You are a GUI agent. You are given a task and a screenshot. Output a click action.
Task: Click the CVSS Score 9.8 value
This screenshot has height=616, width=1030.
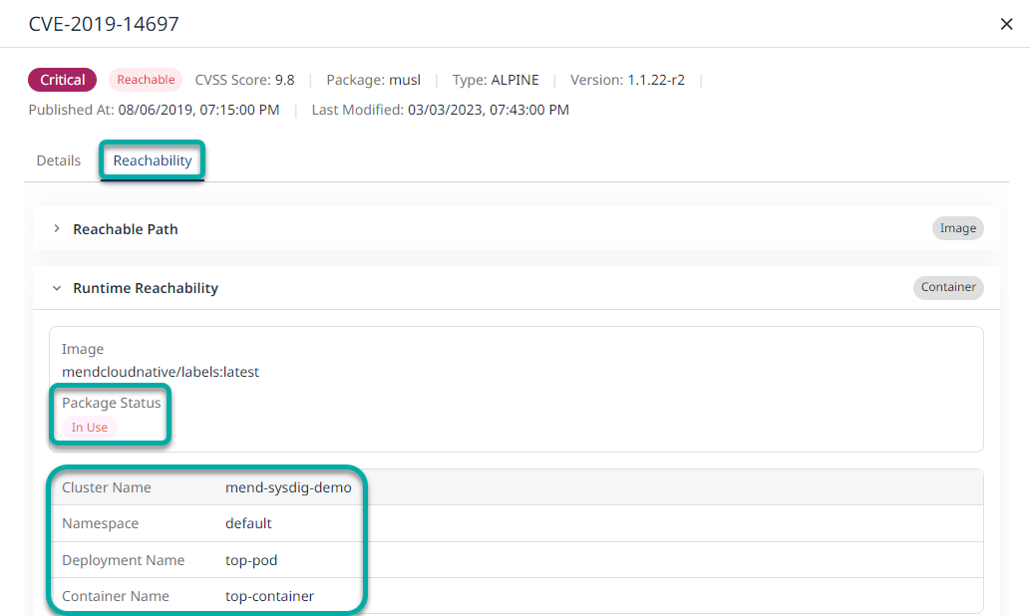click(284, 80)
